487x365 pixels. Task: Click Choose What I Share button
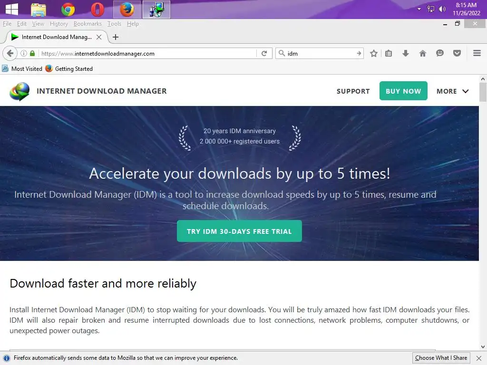pyautogui.click(x=441, y=358)
